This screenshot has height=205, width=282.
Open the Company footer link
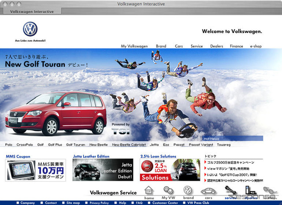pyautogui.click(x=27, y=203)
